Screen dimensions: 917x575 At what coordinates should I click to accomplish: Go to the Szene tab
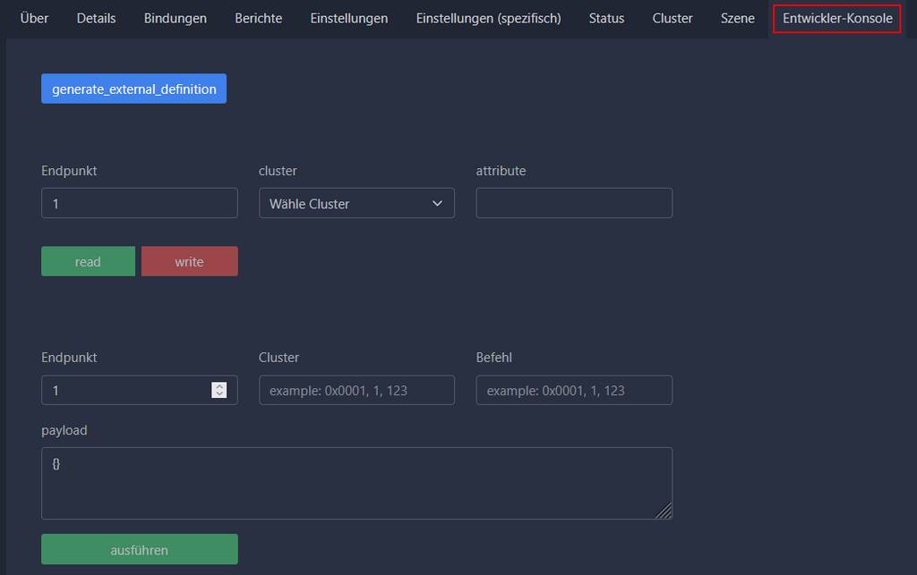click(737, 18)
